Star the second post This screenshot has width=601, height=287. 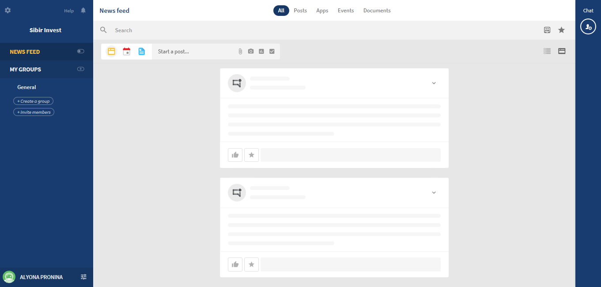[x=251, y=265]
